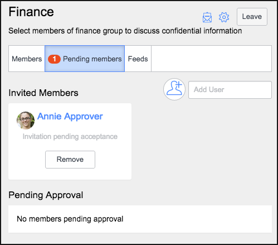The image size is (278, 245).
Task: Click the Invited Members heading
Action: [43, 93]
